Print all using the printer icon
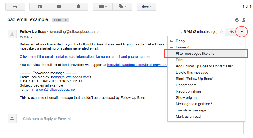 point(237,20)
